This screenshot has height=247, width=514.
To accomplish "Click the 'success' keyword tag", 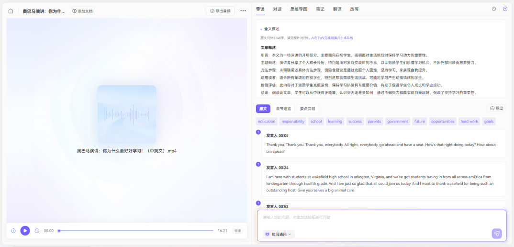I will pos(355,122).
